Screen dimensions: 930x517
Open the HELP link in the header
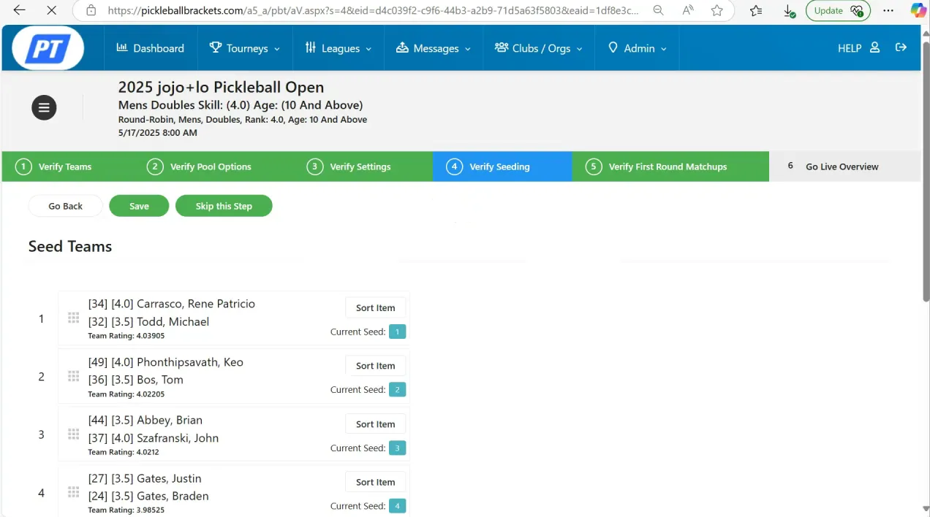850,48
